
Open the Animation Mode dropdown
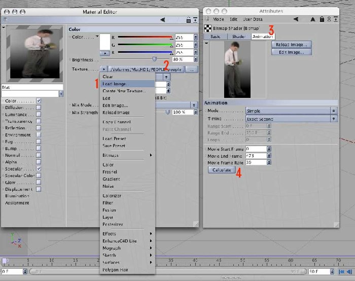point(291,111)
